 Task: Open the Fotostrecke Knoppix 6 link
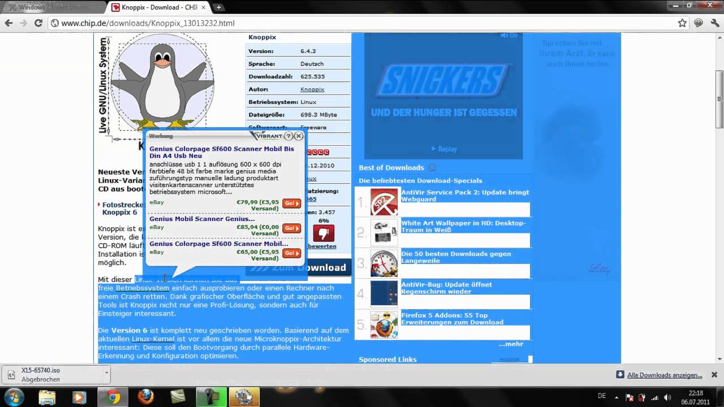click(x=123, y=209)
